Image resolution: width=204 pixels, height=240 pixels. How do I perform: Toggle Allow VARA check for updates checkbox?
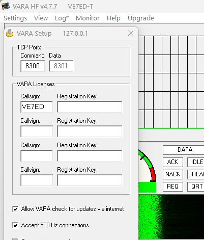click(x=15, y=209)
